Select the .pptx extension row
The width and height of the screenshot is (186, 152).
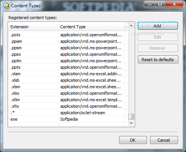tap(68, 67)
